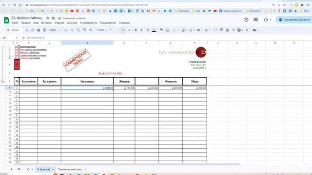Viewport: 312px width, 175px height.
Task: Open the Инструменты menu
Action: point(89,23)
